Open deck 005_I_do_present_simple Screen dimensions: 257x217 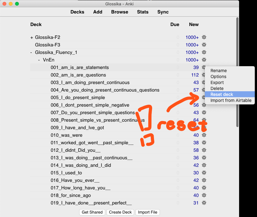78,98
